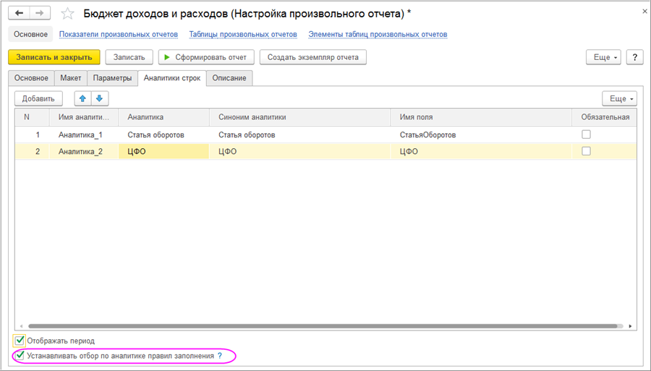Screen dimensions: 651x371
Task: Open the top Еще dropdown menu
Action: pyautogui.click(x=603, y=57)
